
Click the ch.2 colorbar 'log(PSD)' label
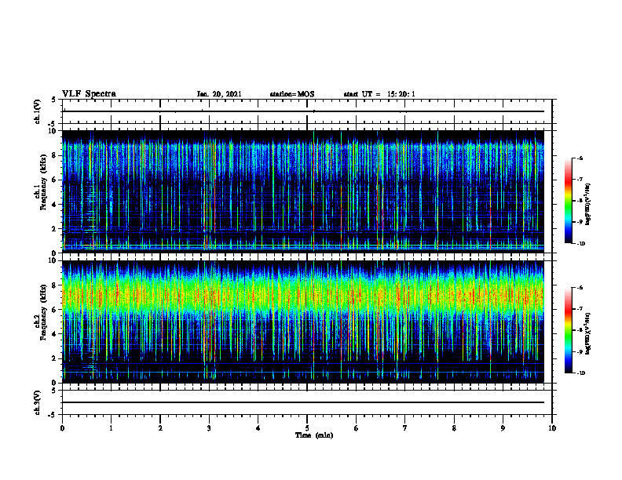point(588,333)
